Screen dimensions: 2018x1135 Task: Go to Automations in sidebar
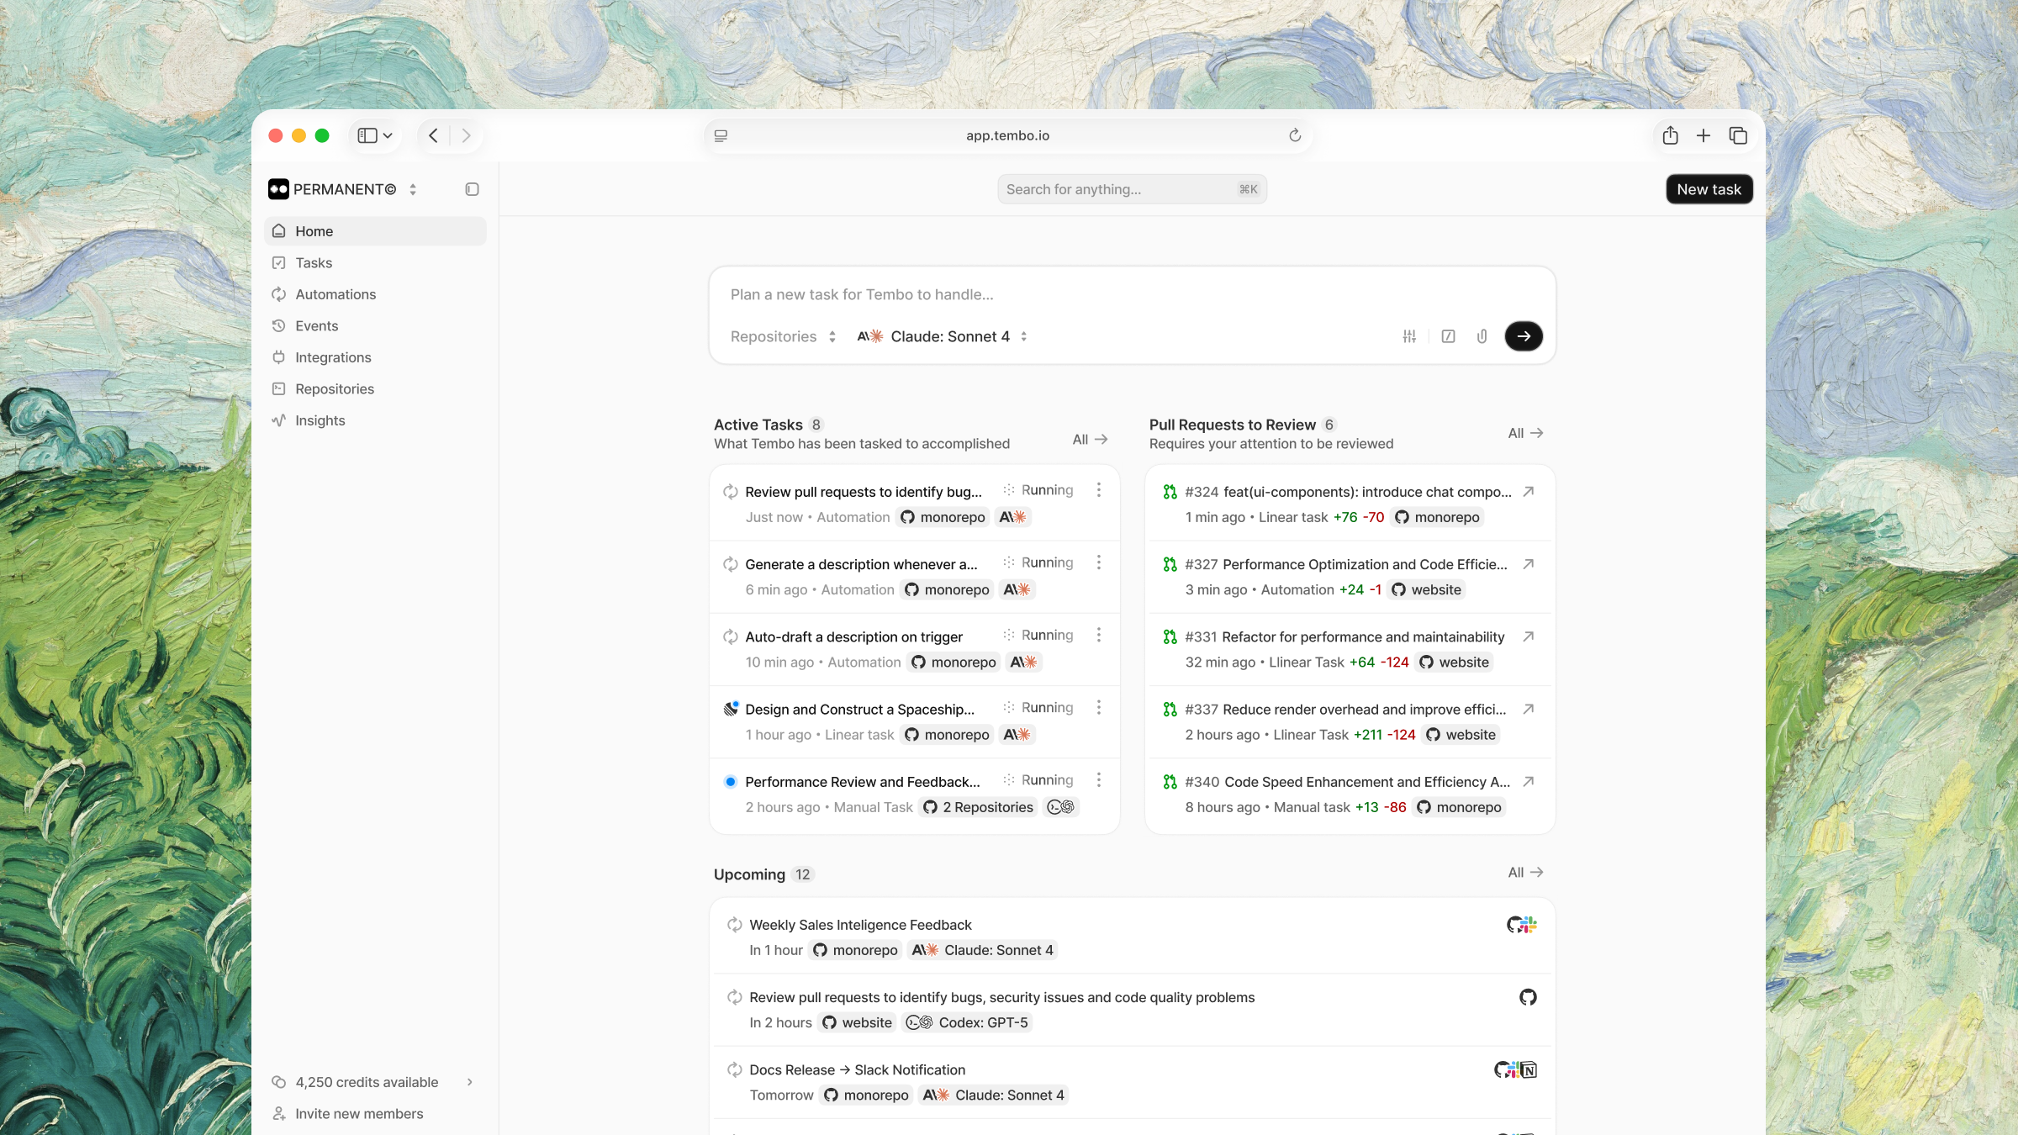335,294
